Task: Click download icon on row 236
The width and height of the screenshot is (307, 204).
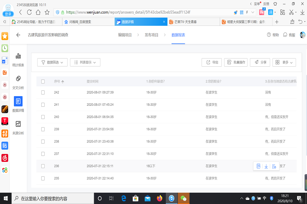Action: click(266, 166)
